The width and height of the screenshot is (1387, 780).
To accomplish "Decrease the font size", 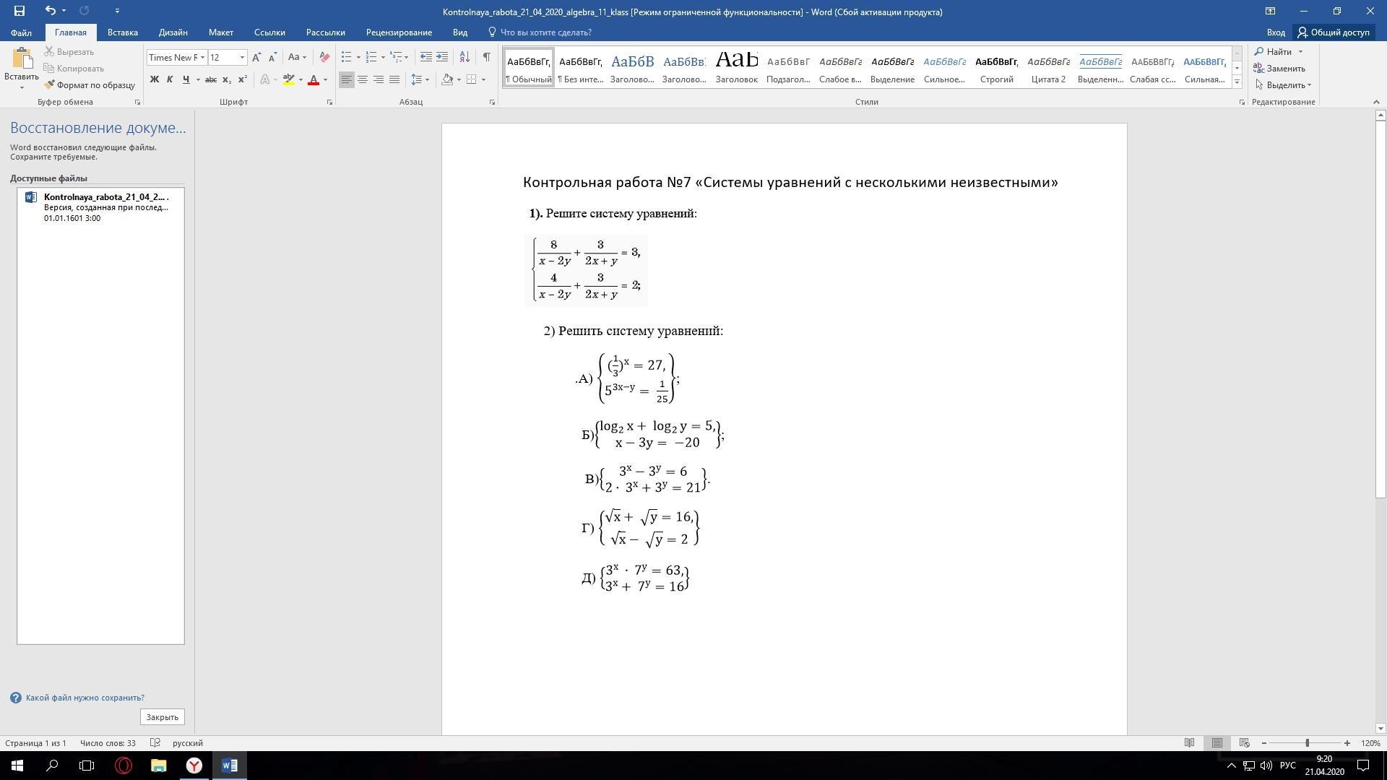I will [x=272, y=57].
